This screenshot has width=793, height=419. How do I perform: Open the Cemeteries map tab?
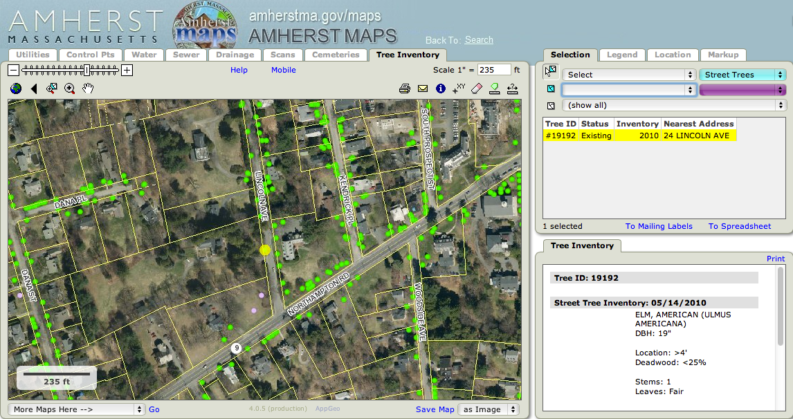tap(336, 55)
